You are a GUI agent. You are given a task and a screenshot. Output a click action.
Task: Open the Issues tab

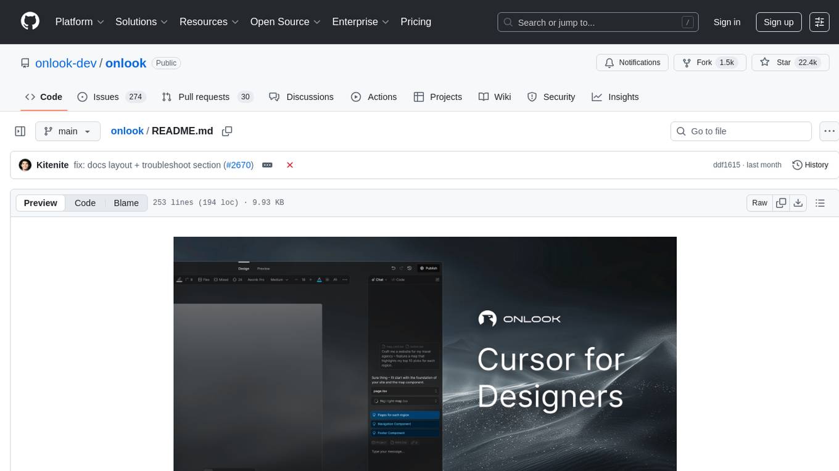coord(110,97)
